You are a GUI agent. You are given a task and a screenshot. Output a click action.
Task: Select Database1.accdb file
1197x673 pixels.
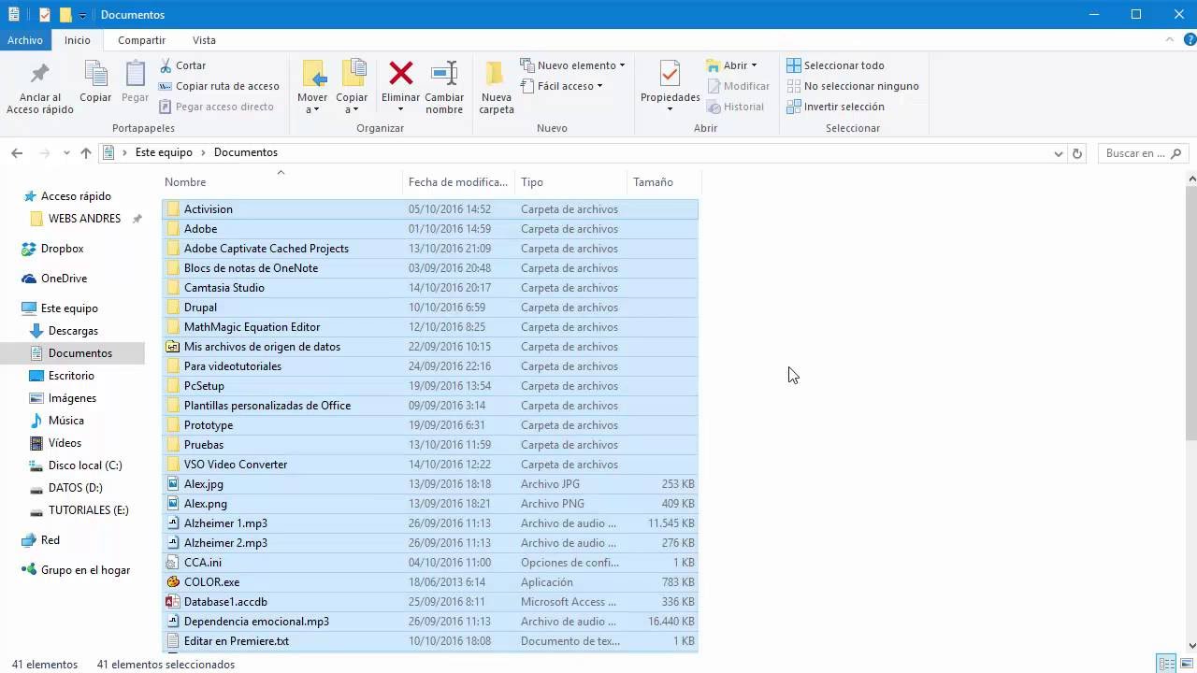point(430,602)
